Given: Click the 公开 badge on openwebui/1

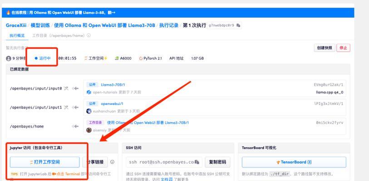Looking at the screenshot, I should [92, 104].
